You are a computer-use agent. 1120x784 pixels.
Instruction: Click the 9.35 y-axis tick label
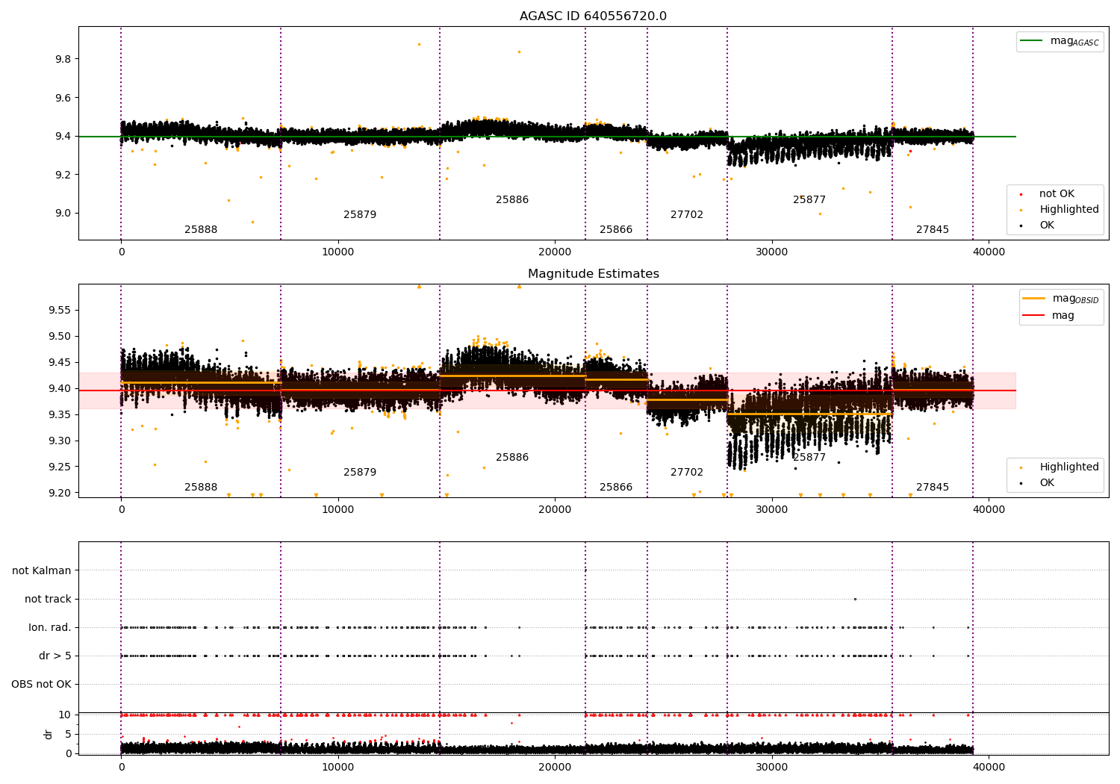coord(60,414)
